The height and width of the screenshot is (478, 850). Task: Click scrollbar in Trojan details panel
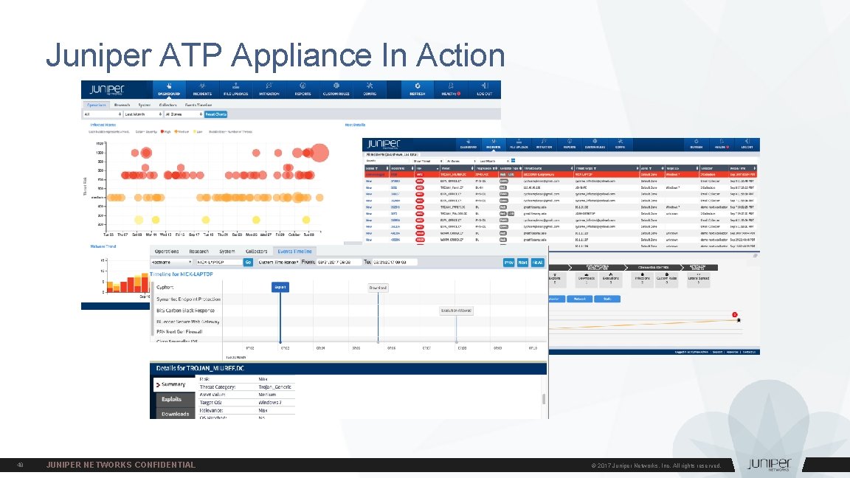[544, 398]
